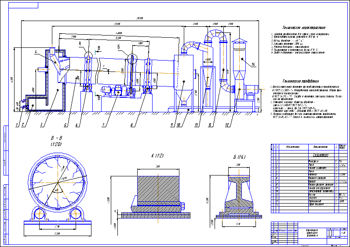Click the rain cap atop the exhaust stack

239,40
